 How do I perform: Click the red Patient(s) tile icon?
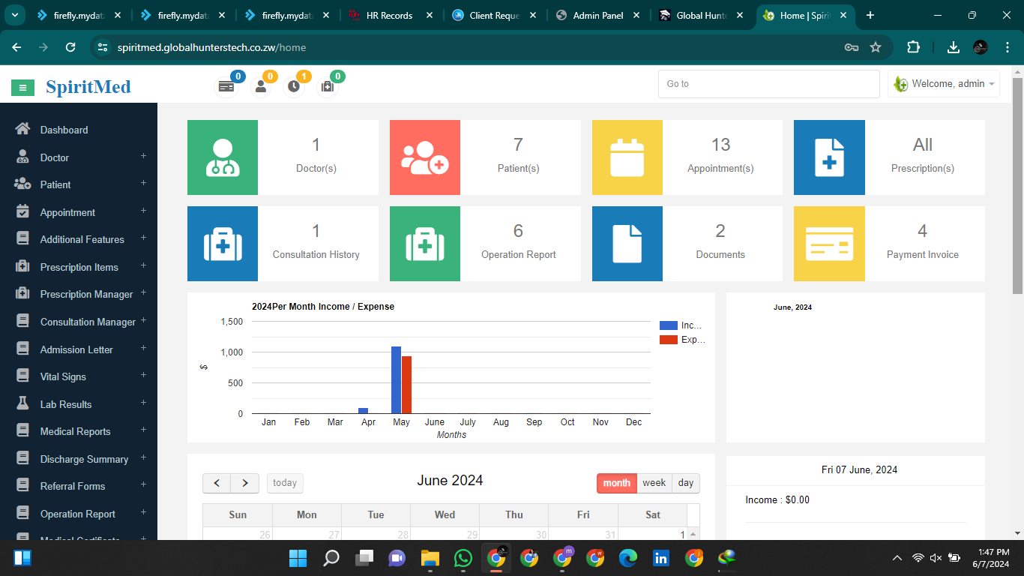(x=425, y=157)
